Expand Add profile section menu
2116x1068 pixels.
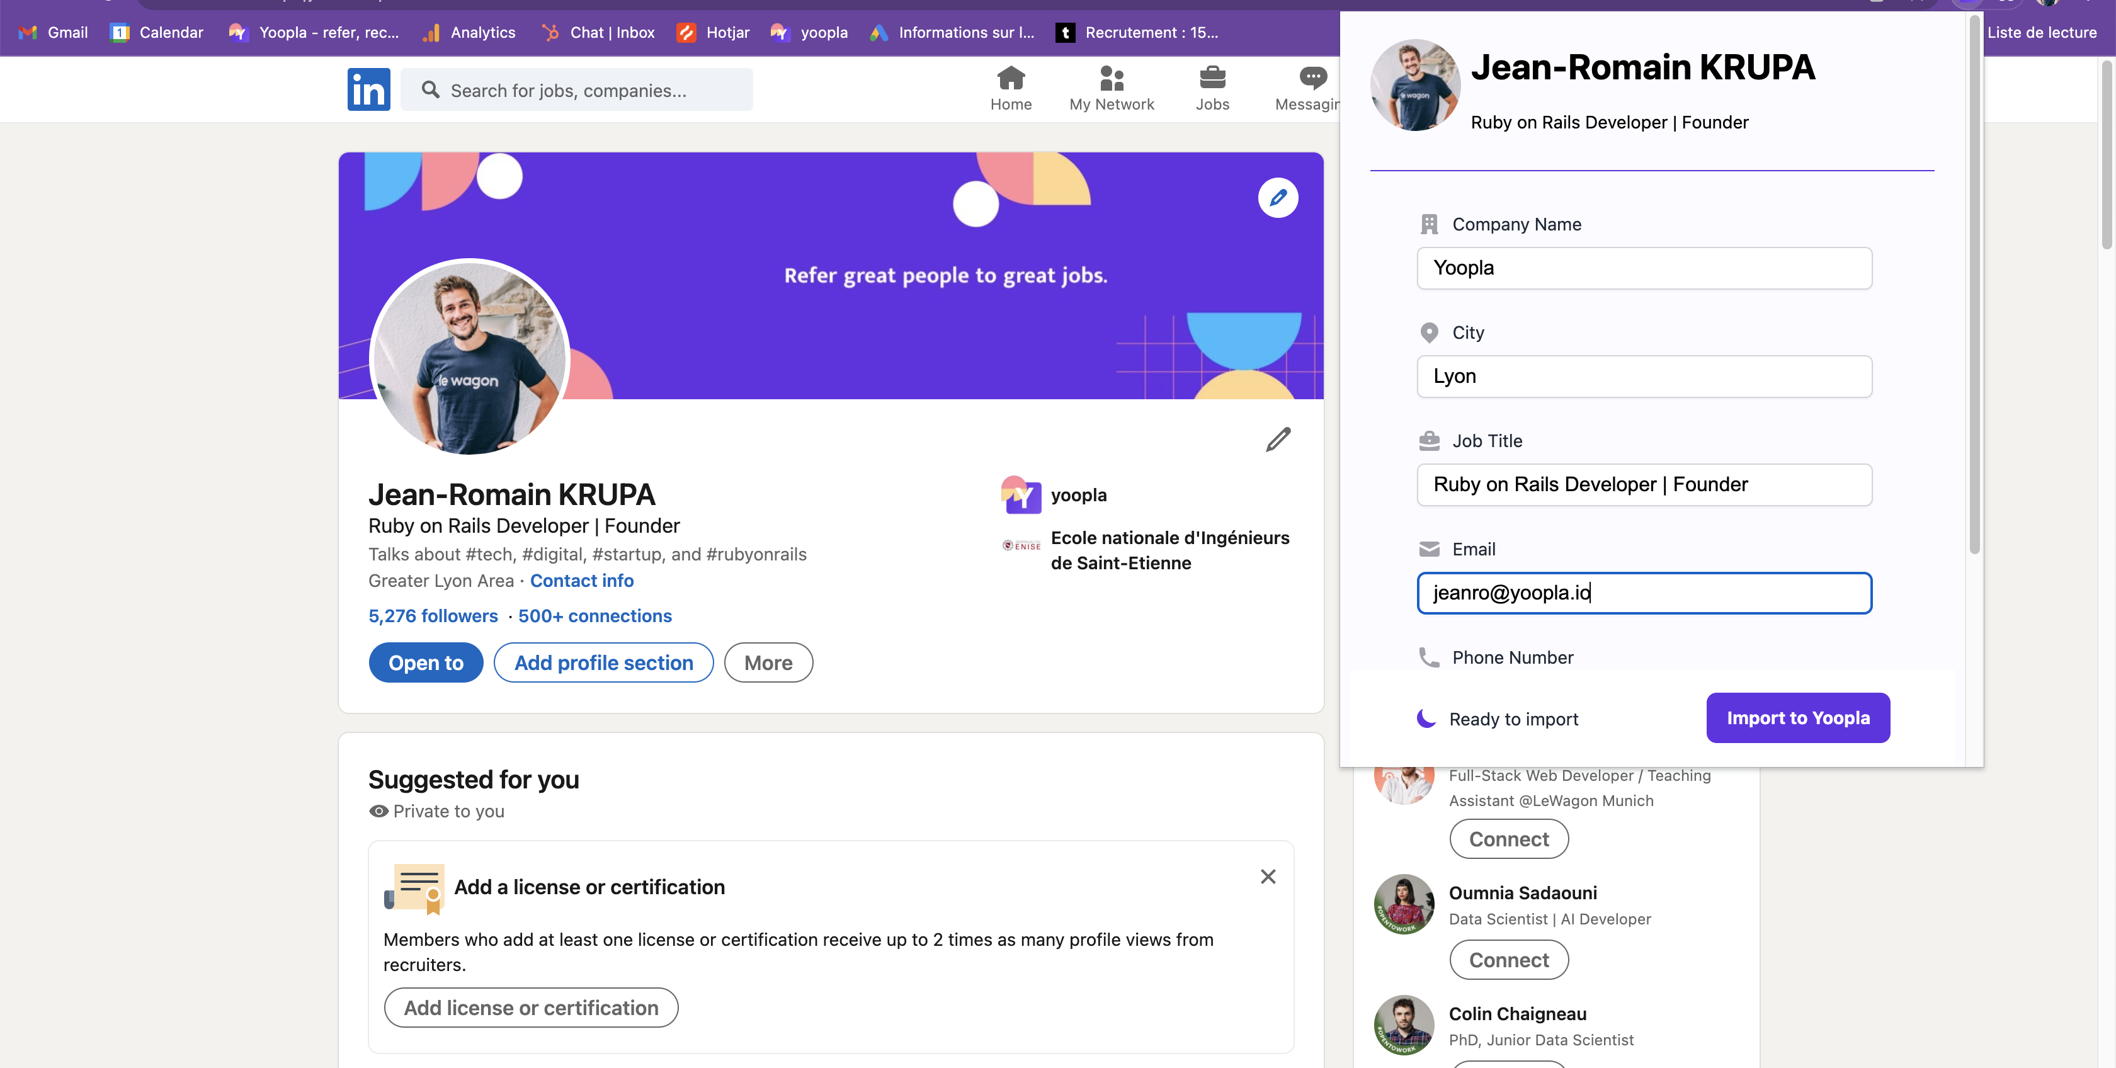coord(603,662)
